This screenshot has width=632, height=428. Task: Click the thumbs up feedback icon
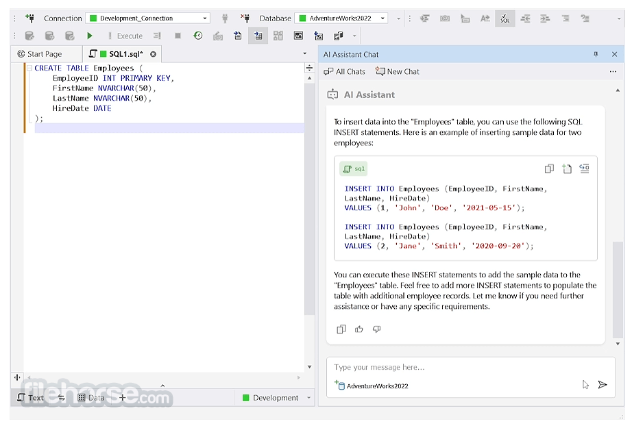(358, 329)
